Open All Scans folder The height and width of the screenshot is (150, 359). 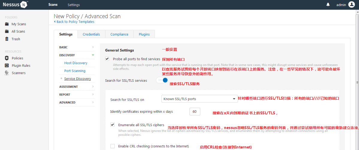(18, 31)
